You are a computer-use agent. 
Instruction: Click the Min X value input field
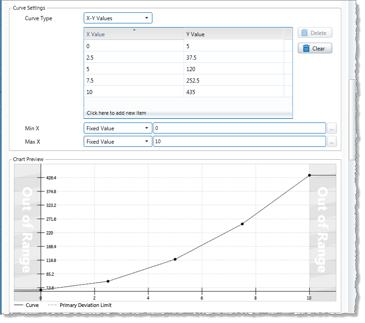click(239, 128)
